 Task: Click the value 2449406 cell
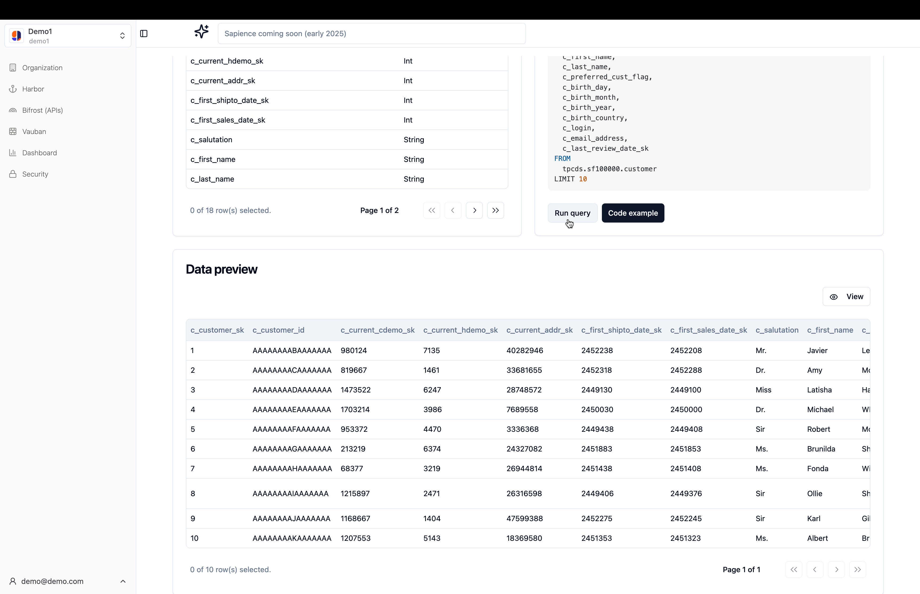(x=597, y=493)
